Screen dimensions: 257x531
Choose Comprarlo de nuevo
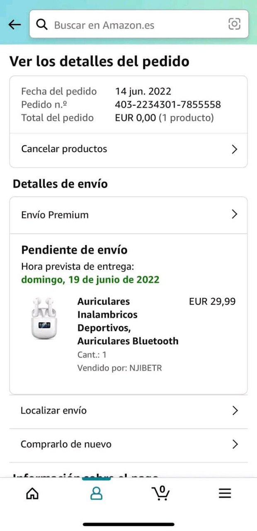tap(128, 444)
